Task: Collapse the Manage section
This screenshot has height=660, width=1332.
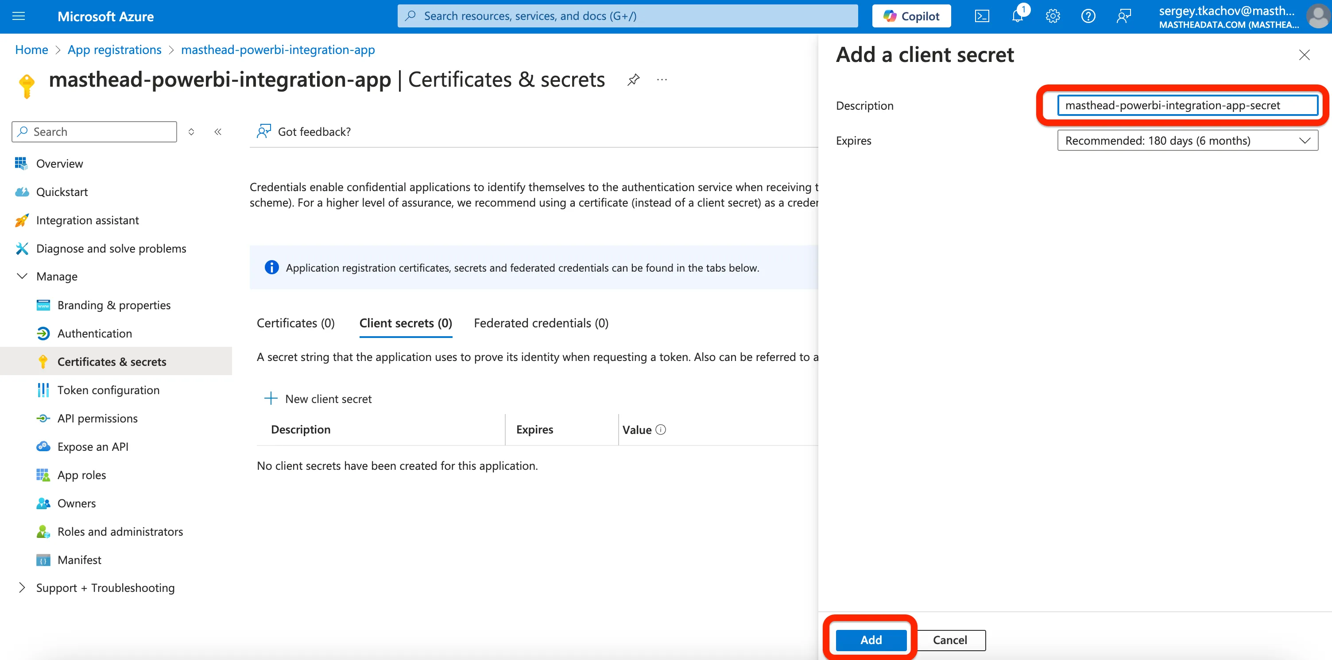Action: (x=22, y=276)
